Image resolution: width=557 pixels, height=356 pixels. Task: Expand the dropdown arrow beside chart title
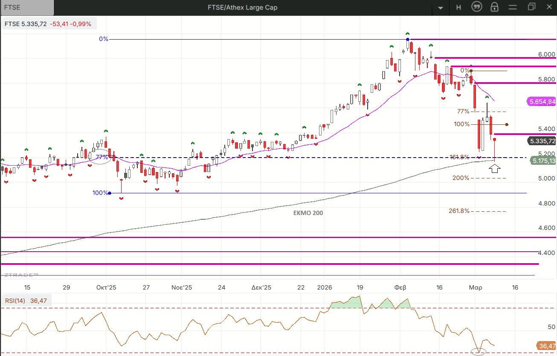[x=441, y=8]
